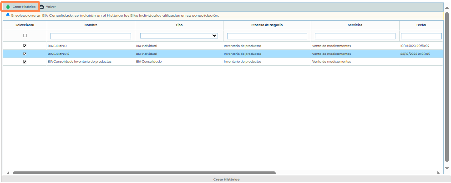Image resolution: width=451 pixels, height=183 pixels.
Task: Toggle the select-all checkbox in filter row
Action: coord(25,36)
